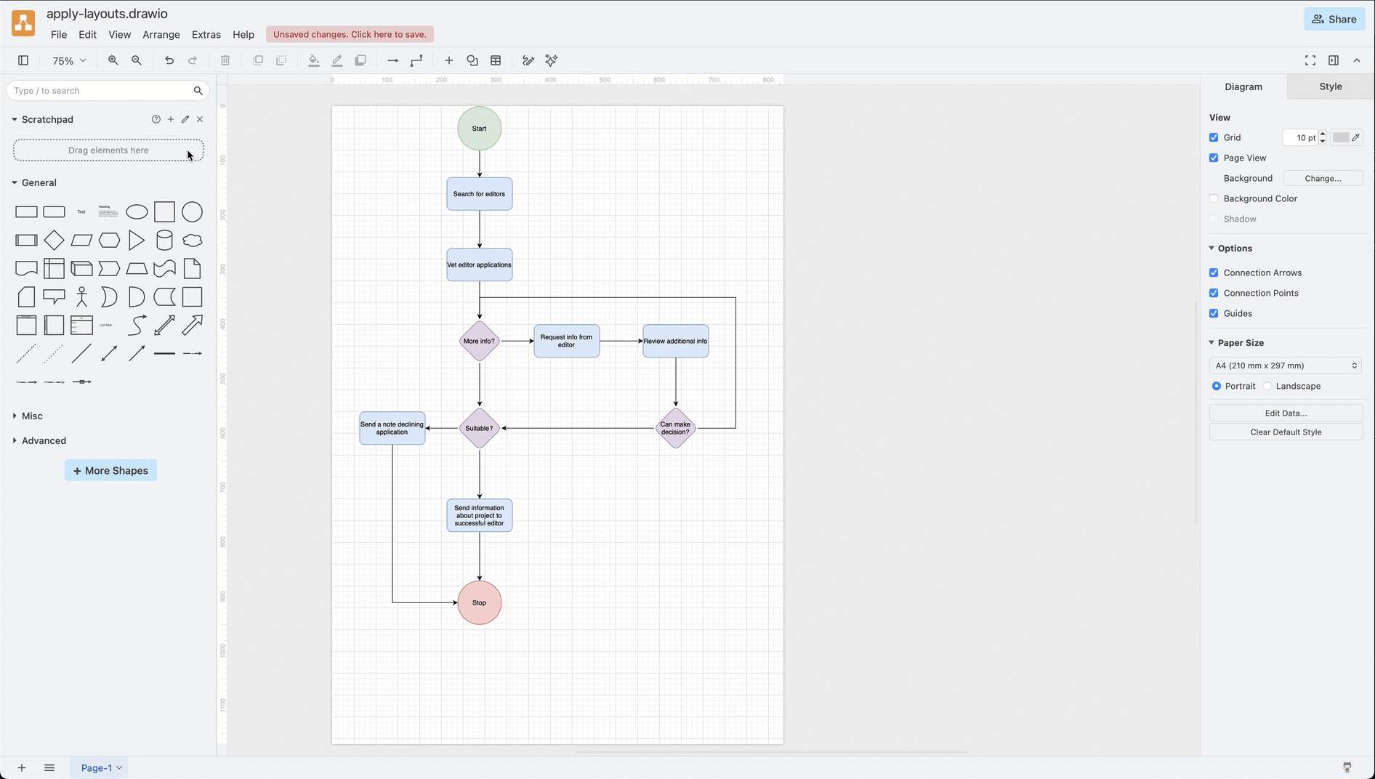Expand the Advanced shapes section
The width and height of the screenshot is (1375, 779).
(x=15, y=440)
